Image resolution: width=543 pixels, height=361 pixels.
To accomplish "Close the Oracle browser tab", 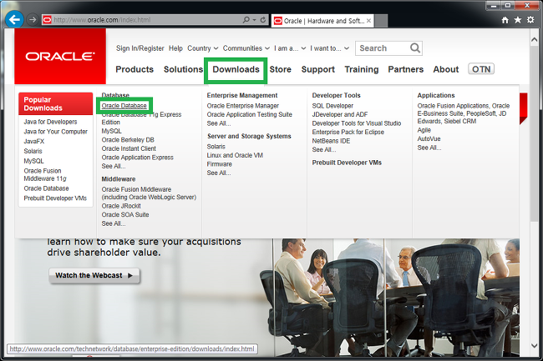I will (x=368, y=21).
